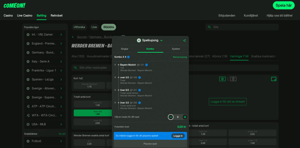Select the Live pill

coord(94,27)
